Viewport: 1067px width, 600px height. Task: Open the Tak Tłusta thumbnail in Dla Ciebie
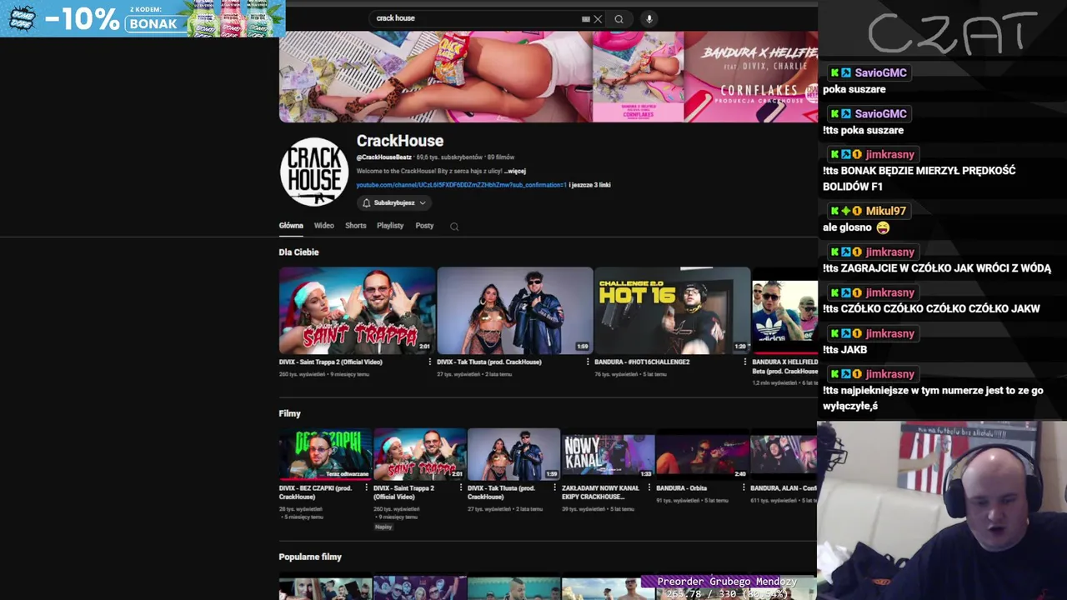(515, 311)
